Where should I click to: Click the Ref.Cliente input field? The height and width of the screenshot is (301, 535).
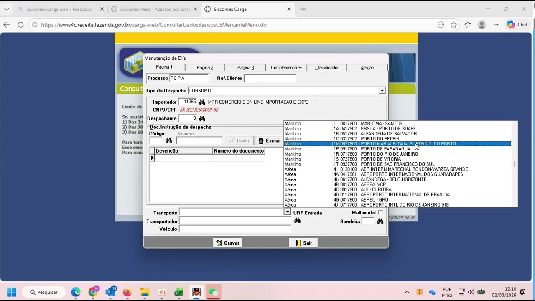pos(270,78)
